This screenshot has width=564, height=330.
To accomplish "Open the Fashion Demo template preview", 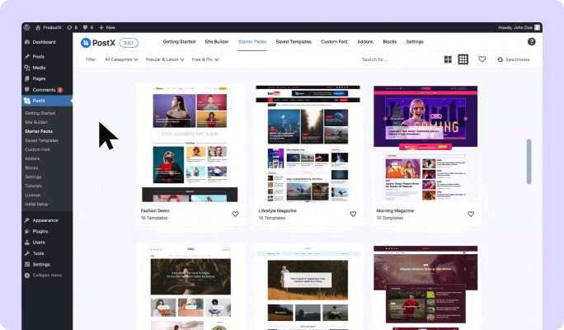I will [x=190, y=144].
